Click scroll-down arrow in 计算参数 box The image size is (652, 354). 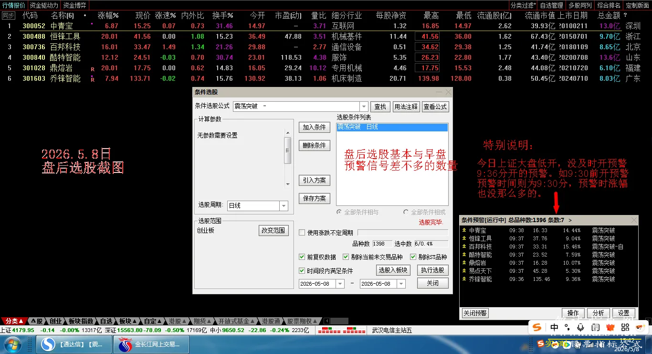(287, 184)
